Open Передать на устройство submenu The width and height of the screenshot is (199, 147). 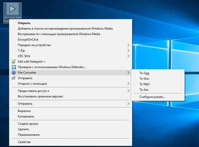(x=71, y=45)
